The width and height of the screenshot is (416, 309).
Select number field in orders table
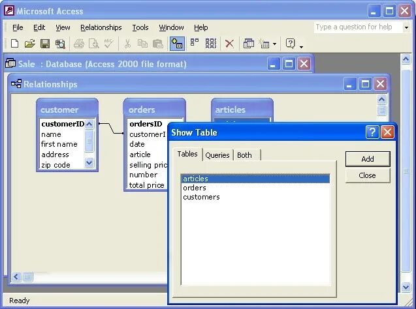point(148,175)
